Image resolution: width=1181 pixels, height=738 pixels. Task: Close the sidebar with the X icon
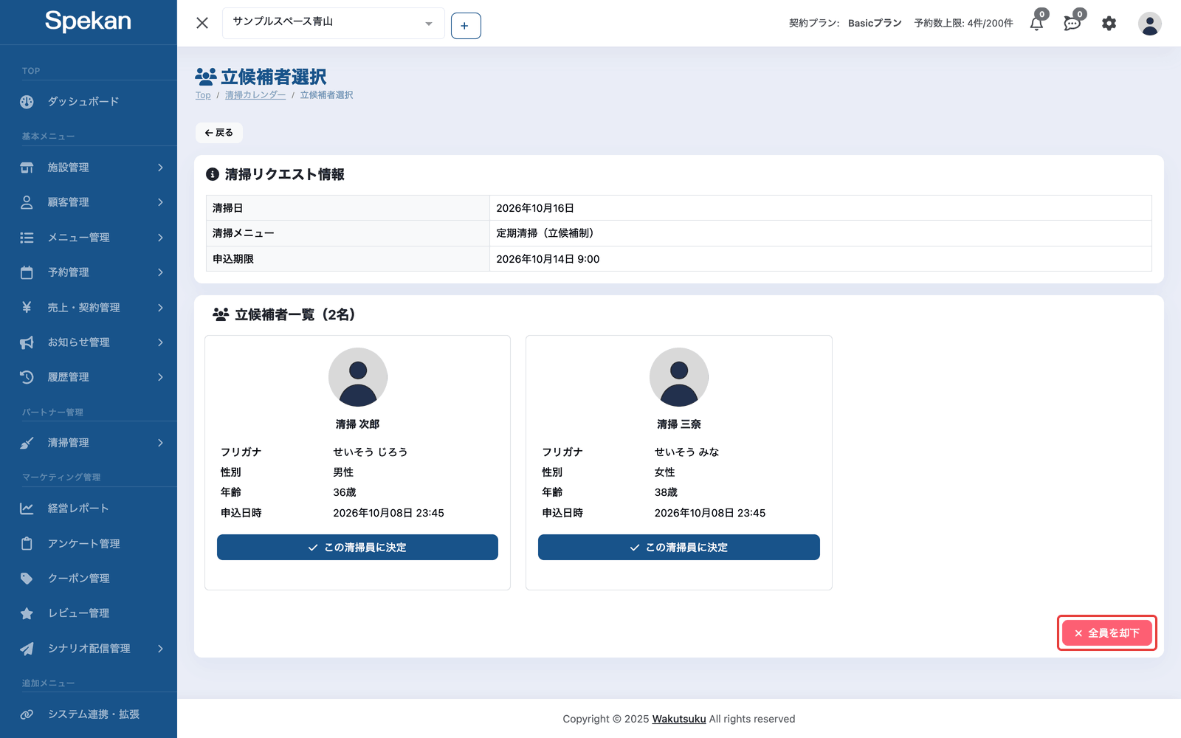click(202, 23)
